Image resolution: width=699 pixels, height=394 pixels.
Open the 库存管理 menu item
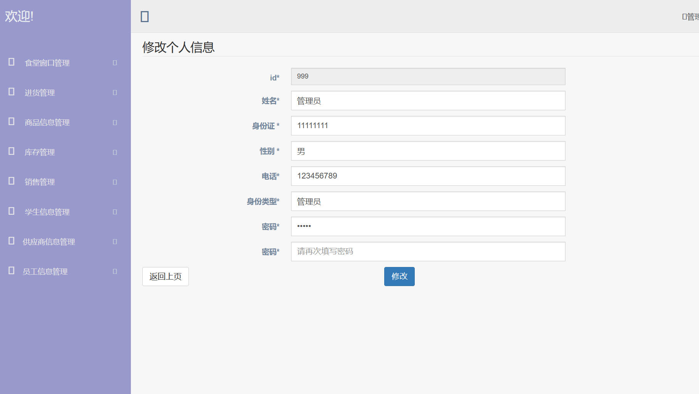(40, 152)
